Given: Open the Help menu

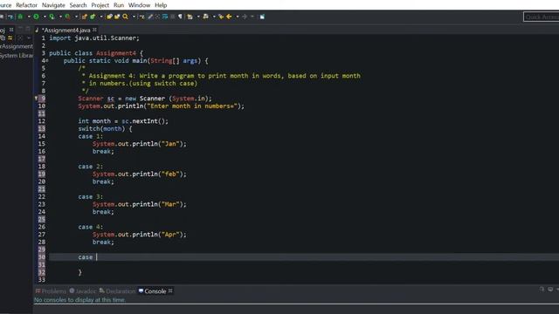Looking at the screenshot, I should pos(161,5).
